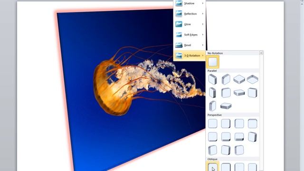The height and width of the screenshot is (171, 304).
Task: Select the 3-D Rotation menu entry
Action: pos(190,56)
